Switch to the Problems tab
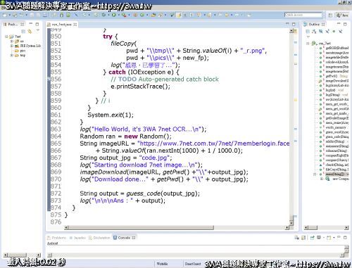The height and width of the screenshot is (268, 352). [57, 238]
